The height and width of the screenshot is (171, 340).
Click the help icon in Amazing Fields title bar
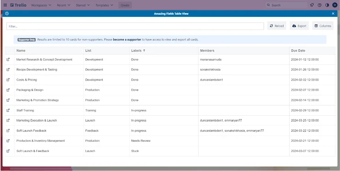pyautogui.click(x=7, y=13)
